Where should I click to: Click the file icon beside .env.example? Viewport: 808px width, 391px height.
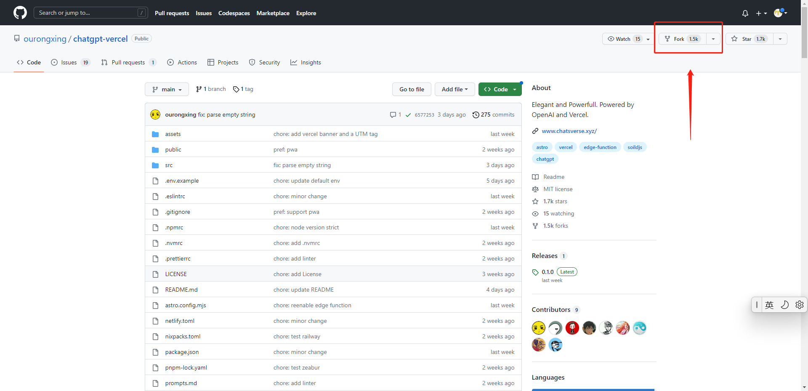tap(155, 181)
